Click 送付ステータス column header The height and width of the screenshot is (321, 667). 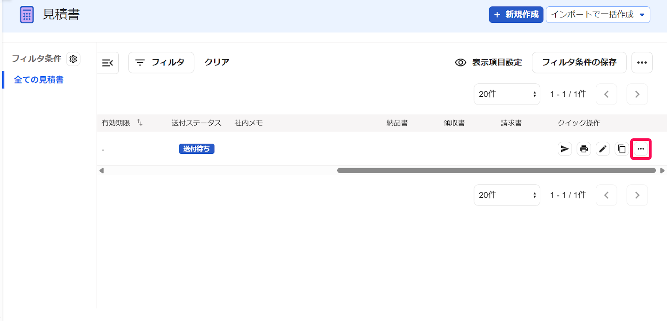coord(196,123)
